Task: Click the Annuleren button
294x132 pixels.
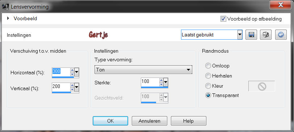Action: click(150, 121)
